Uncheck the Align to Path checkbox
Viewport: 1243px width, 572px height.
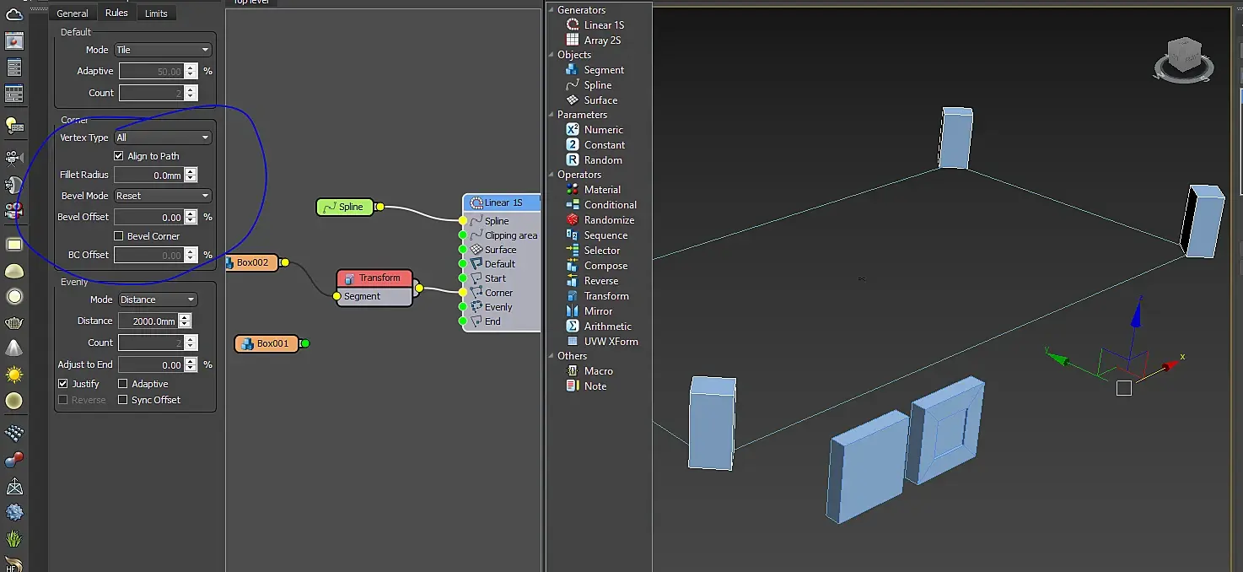[x=119, y=156]
